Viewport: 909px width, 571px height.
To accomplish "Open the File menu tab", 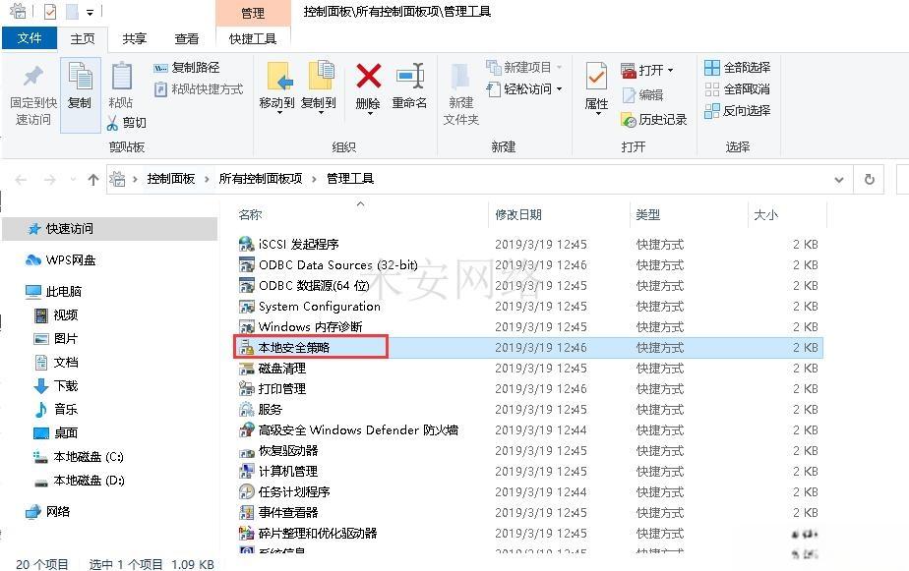I will pyautogui.click(x=29, y=38).
